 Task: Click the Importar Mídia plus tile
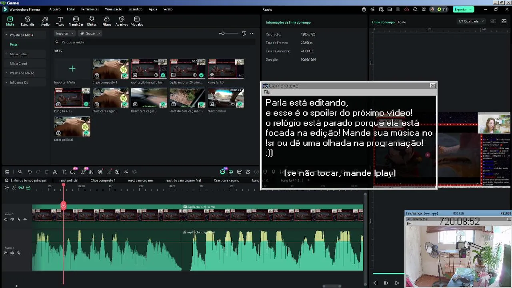tap(72, 69)
